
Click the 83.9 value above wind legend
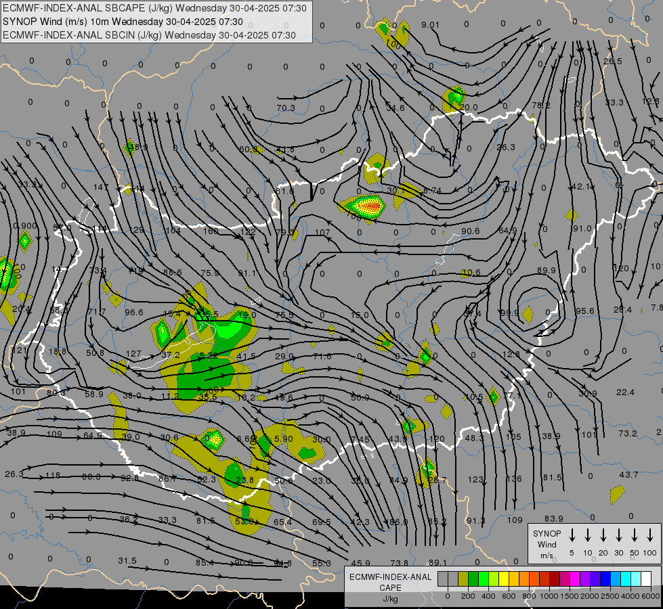coord(553,518)
